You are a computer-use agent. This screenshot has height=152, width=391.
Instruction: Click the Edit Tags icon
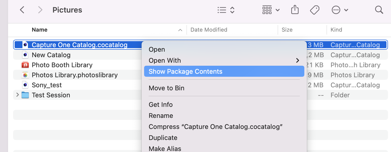pyautogui.click(x=315, y=10)
